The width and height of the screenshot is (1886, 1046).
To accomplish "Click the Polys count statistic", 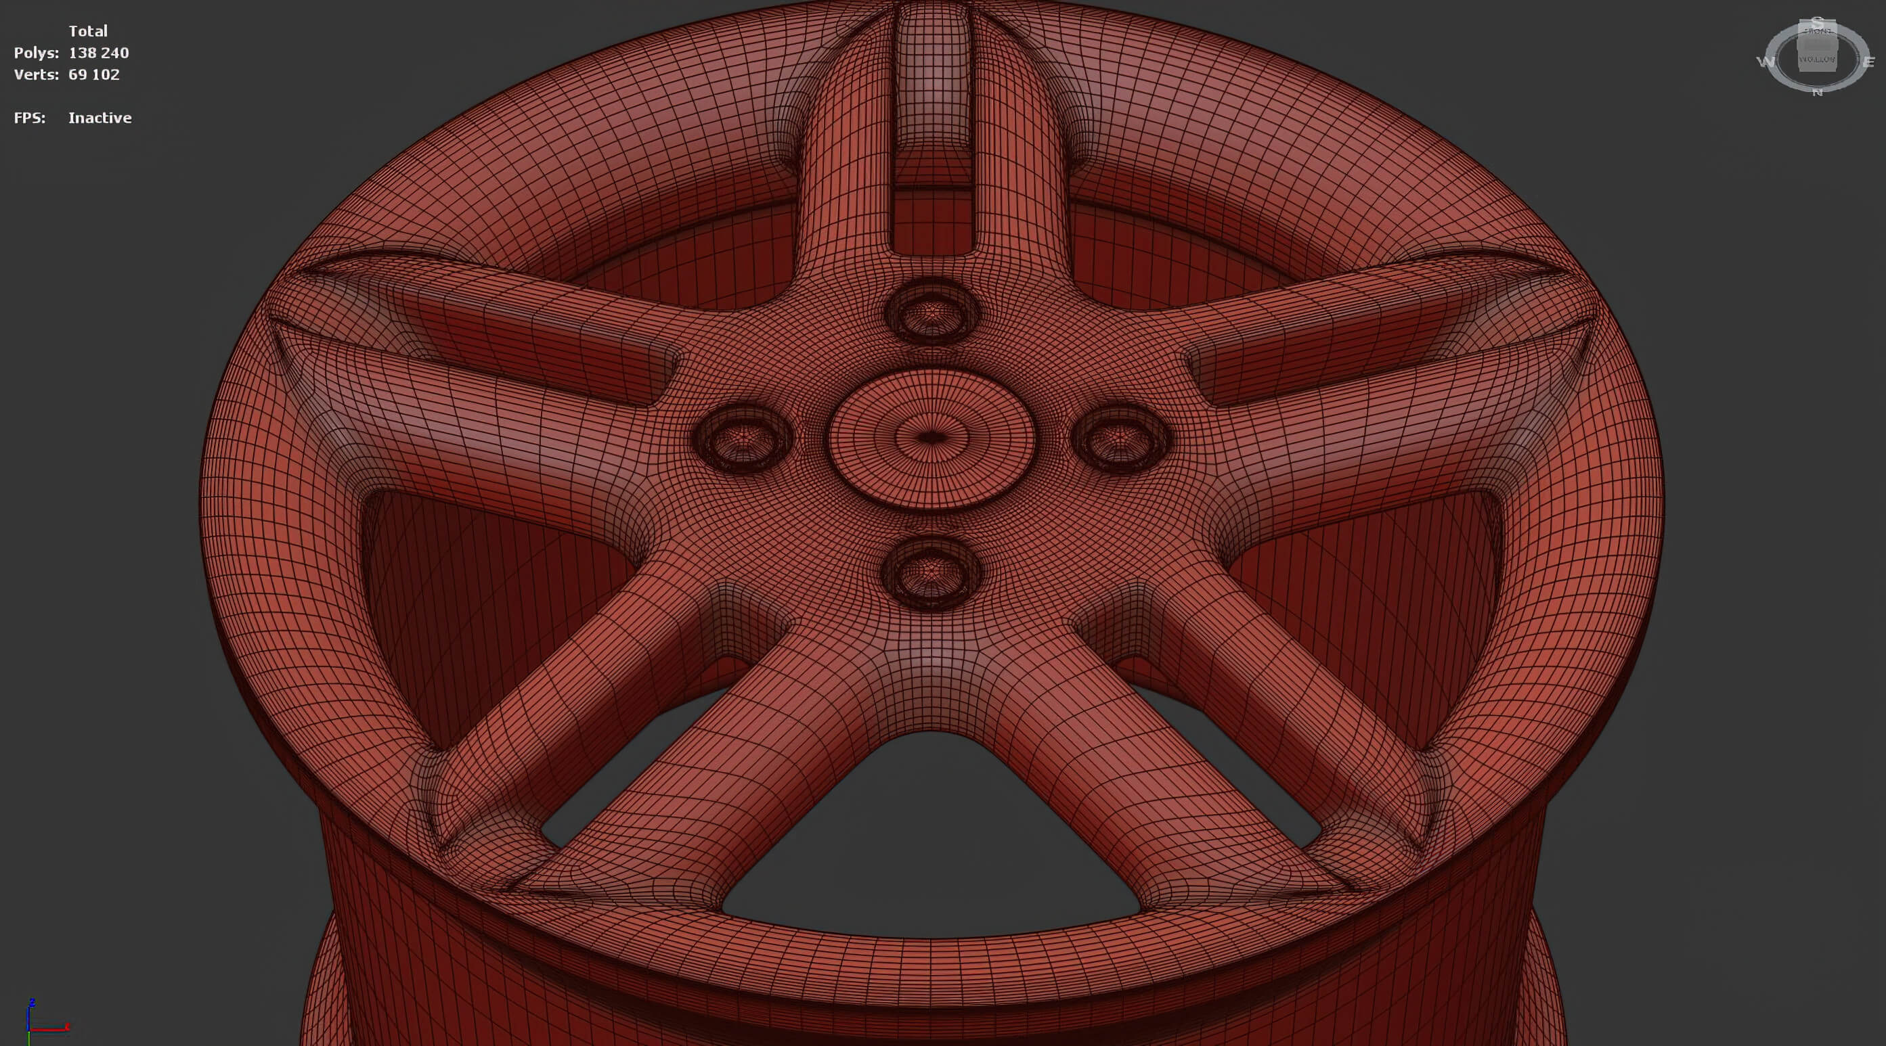I will tap(98, 53).
